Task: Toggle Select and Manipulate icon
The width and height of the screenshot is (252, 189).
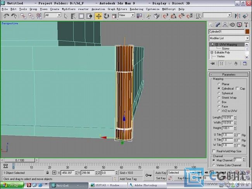Action: pos(148,16)
